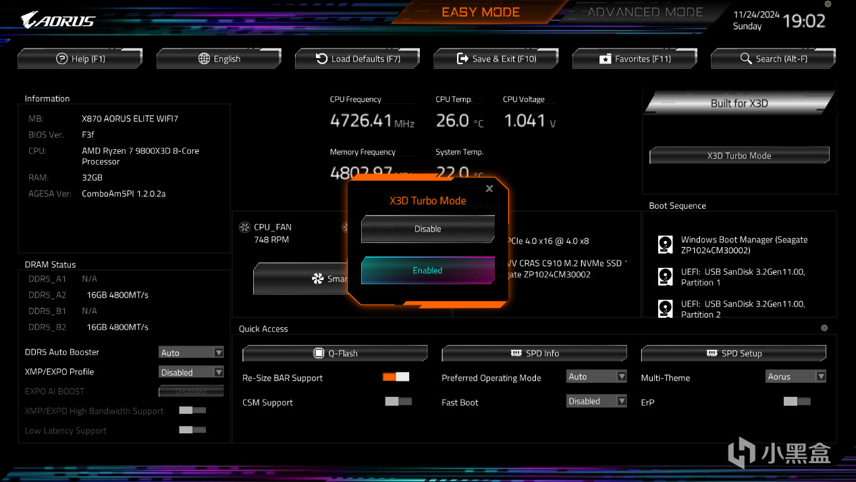The height and width of the screenshot is (482, 856).
Task: Click Windows Boot Manager disk icon
Action: click(x=666, y=244)
